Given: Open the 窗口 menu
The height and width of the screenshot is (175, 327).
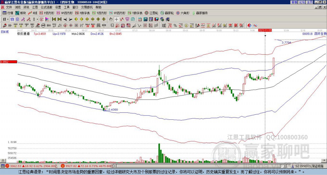Looking at the screenshot, I should point(75,7).
